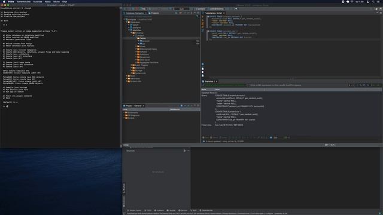Image resolution: width=383 pixels, height=215 pixels.
Task: Click the fi_FI locale status entry
Action: (332, 145)
